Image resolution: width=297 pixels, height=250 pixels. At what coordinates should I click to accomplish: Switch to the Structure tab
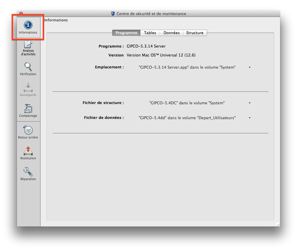195,33
